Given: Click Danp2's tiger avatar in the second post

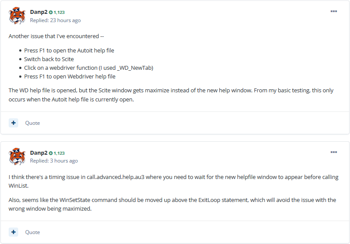Looking at the screenshot, I should tap(17, 157).
